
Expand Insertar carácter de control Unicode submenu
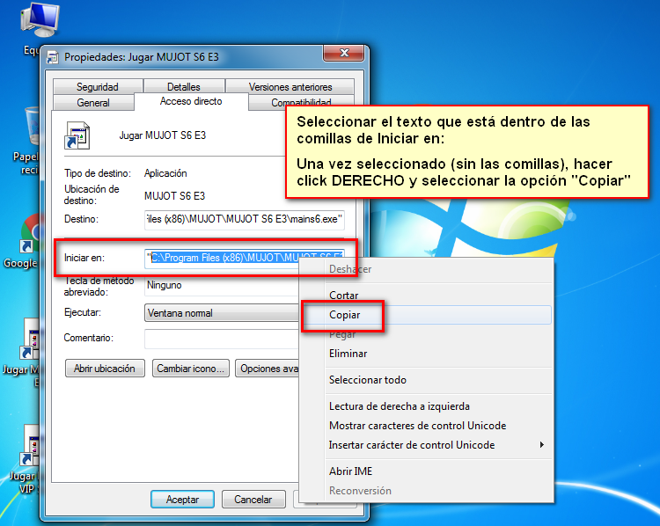412,445
